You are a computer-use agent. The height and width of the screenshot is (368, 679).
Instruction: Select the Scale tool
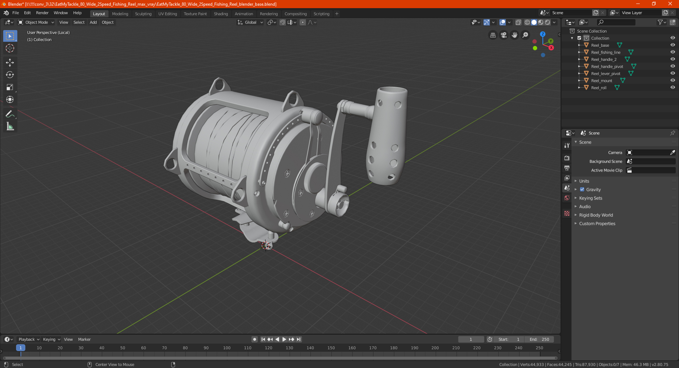10,87
